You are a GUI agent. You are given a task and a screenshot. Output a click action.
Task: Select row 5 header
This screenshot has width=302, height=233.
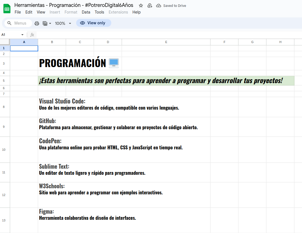(x=5, y=81)
